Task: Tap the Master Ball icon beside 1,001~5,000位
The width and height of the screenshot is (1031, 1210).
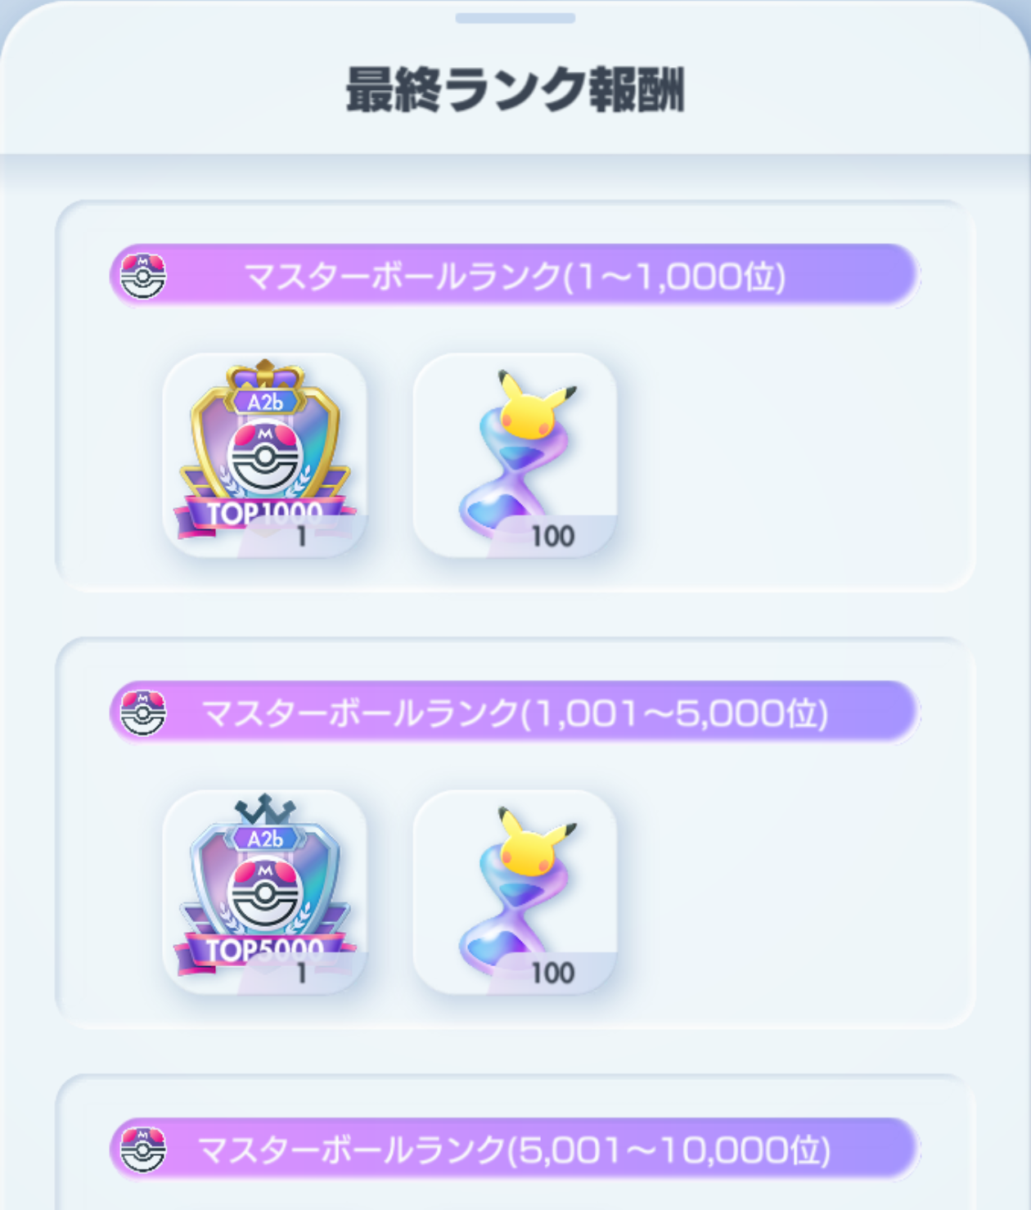Action: [143, 713]
